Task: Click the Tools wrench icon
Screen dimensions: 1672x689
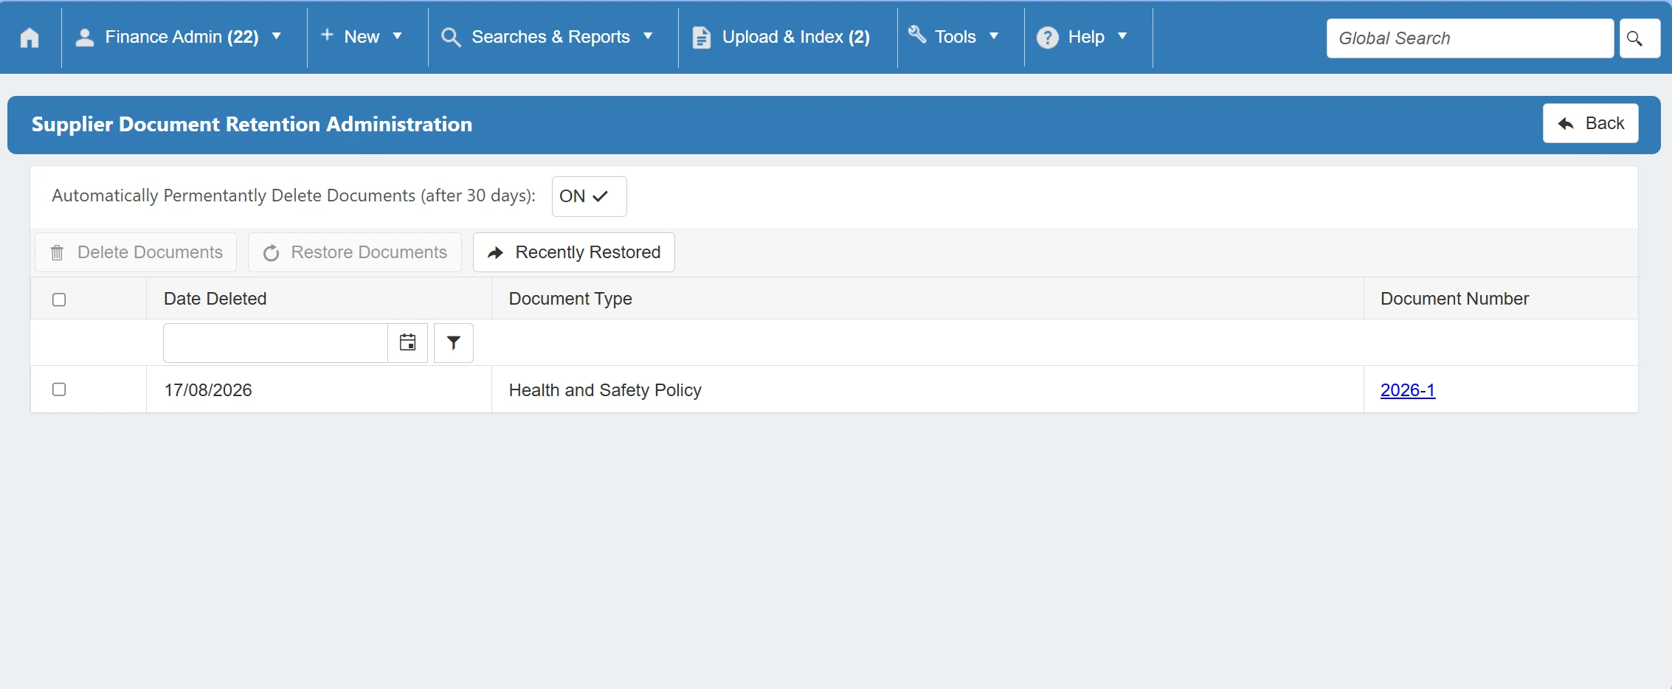Action: (x=917, y=35)
